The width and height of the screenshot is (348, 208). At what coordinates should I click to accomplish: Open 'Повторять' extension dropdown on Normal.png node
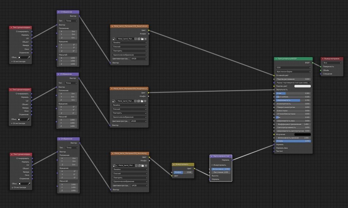point(130,178)
